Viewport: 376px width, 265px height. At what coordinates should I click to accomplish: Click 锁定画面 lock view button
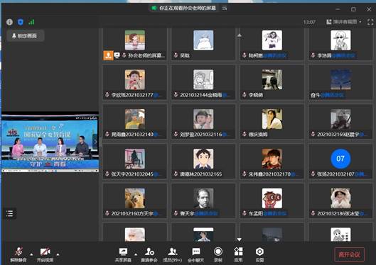(25, 36)
